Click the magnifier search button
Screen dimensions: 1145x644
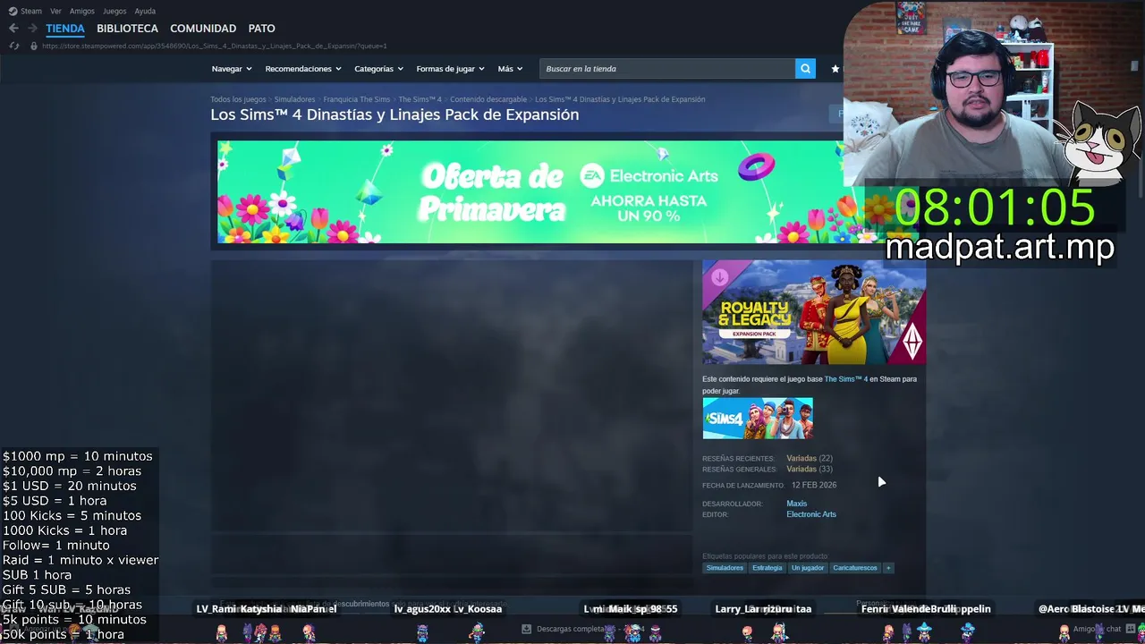805,69
